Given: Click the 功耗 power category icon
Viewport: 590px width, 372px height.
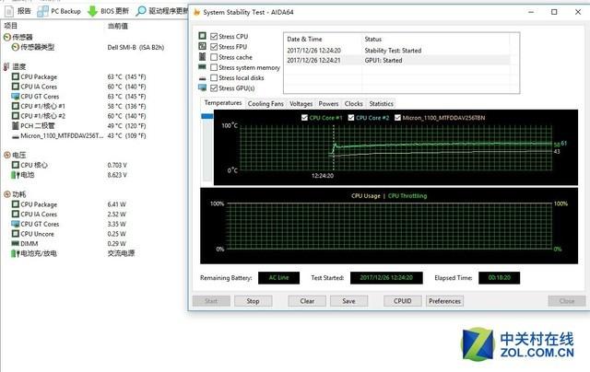Looking at the screenshot, I should [6, 194].
